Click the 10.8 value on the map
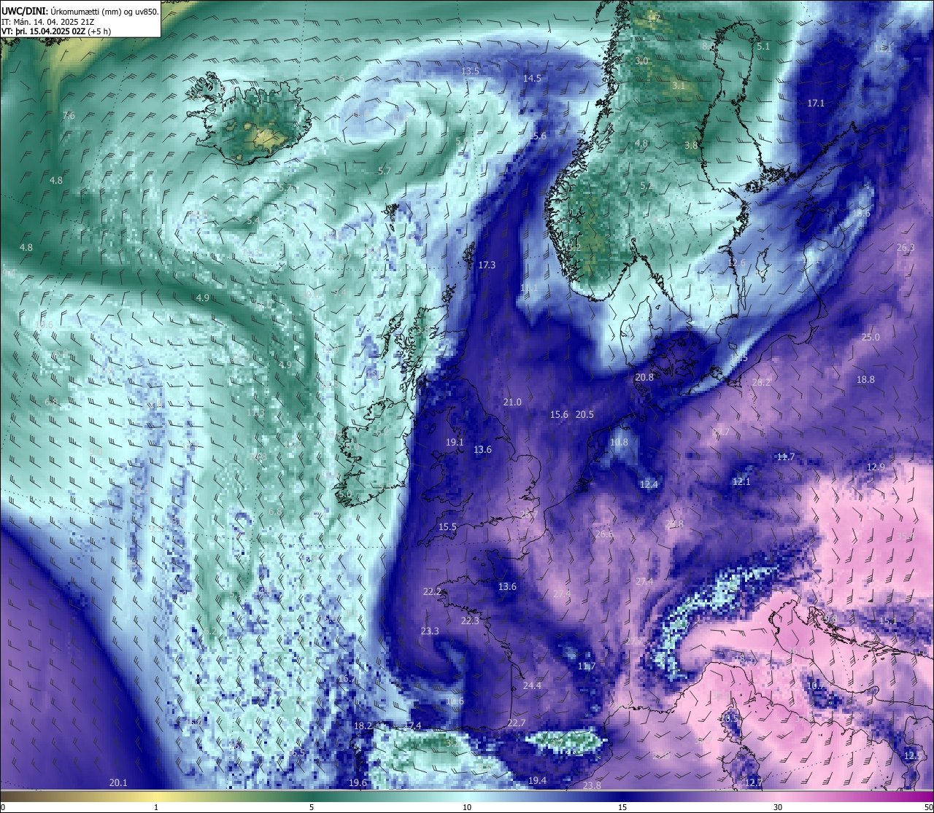This screenshot has width=934, height=813. [619, 442]
